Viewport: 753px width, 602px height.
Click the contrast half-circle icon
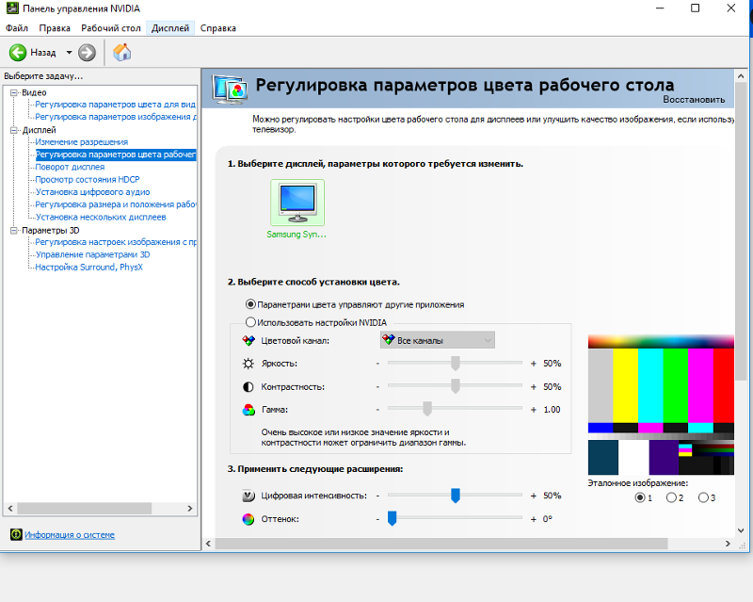point(248,386)
